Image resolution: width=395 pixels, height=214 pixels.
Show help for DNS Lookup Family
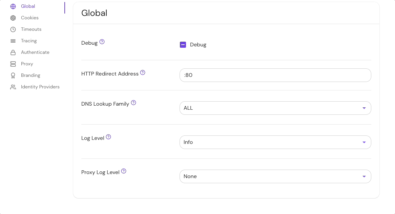[133, 103]
